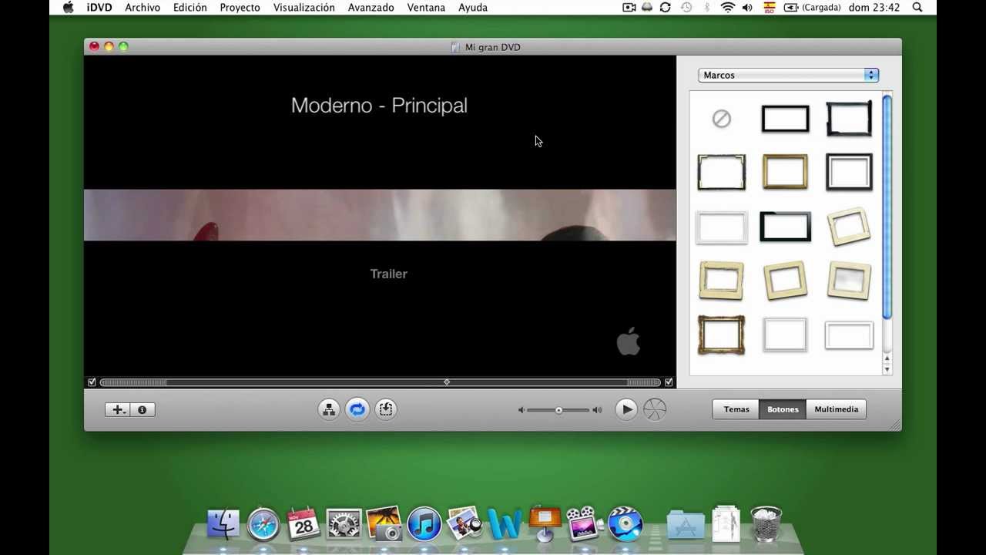
Task: Open the Documents stack in the Dock
Action: click(726, 524)
